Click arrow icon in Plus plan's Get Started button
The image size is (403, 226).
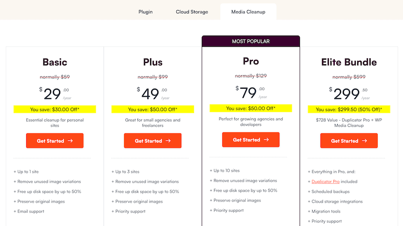[168, 141]
